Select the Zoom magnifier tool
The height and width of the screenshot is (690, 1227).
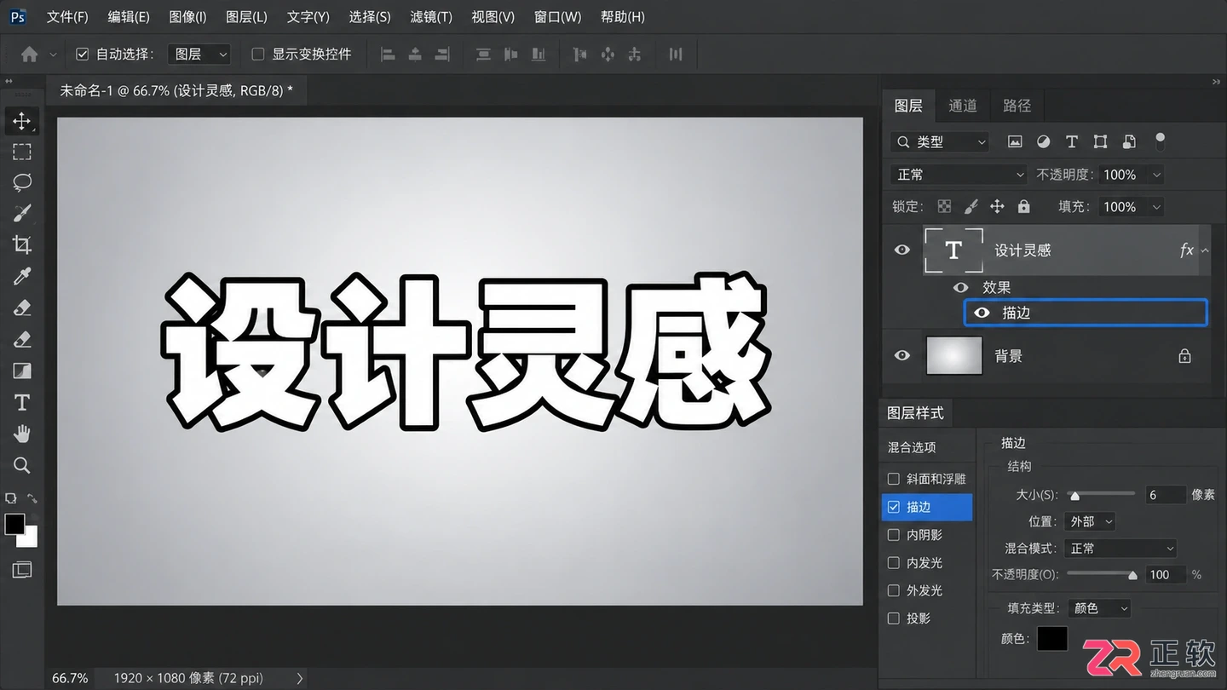pos(22,465)
